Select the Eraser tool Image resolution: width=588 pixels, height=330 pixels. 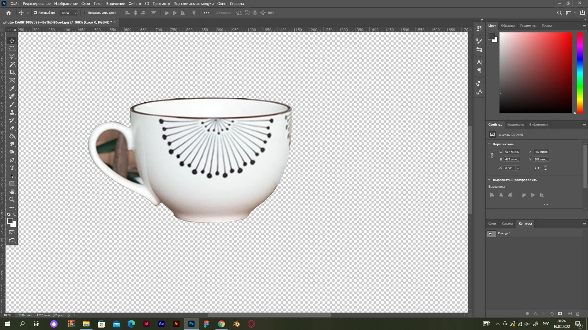tap(12, 128)
